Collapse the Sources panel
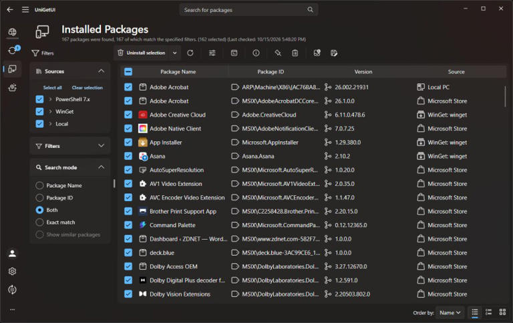513x323 pixels. tap(102, 71)
